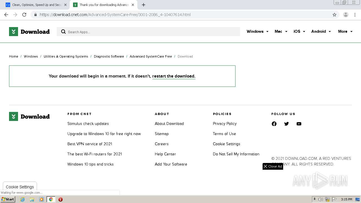Viewport: 361px width, 203px height.
Task: Click the footer Download logo
Action: 29,116
